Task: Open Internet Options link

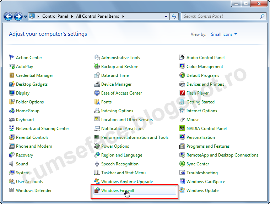Action: pyautogui.click(x=202, y=111)
